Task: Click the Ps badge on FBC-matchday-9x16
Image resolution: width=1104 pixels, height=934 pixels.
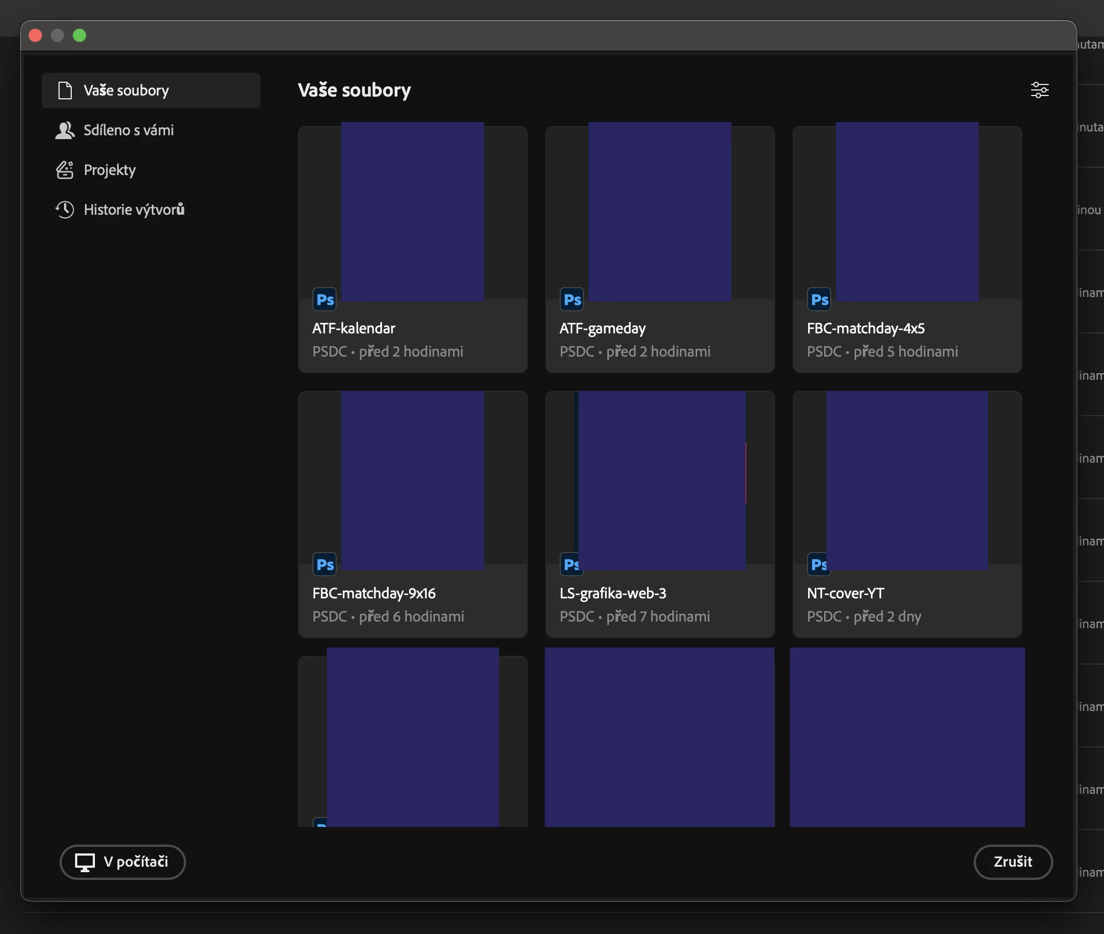Action: point(325,565)
